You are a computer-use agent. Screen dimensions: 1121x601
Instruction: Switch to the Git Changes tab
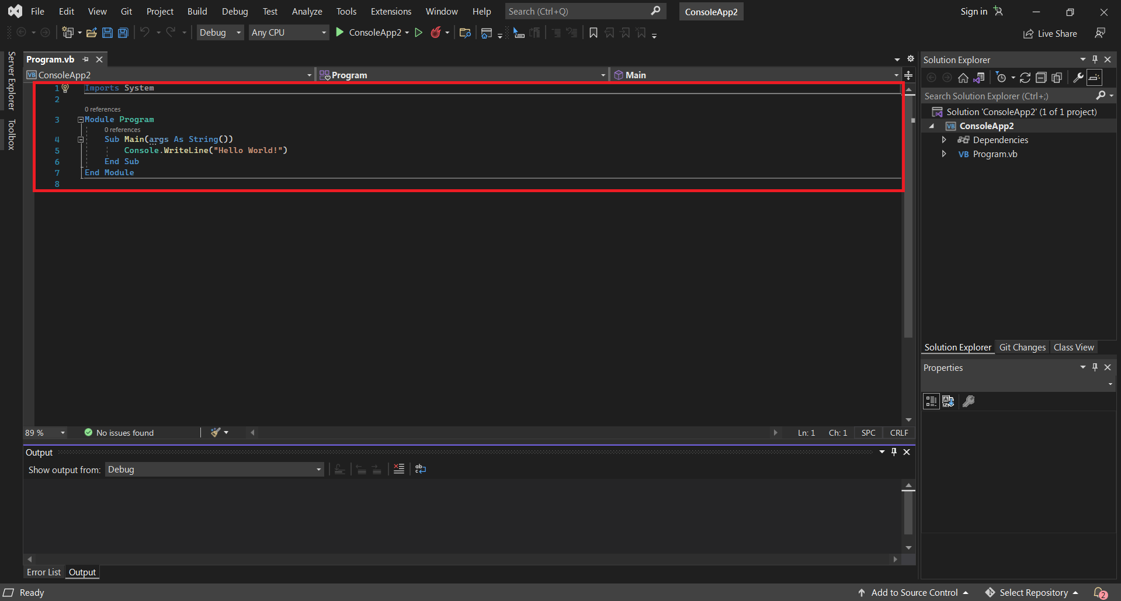click(1022, 347)
